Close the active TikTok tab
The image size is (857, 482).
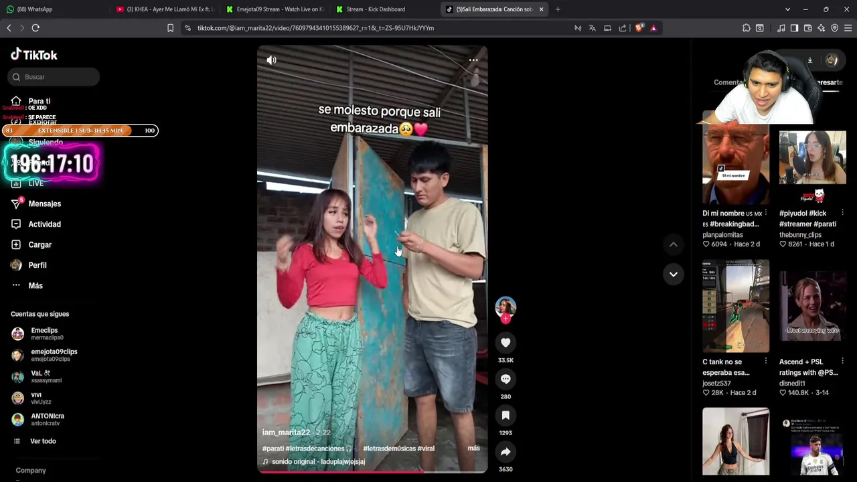tap(541, 9)
